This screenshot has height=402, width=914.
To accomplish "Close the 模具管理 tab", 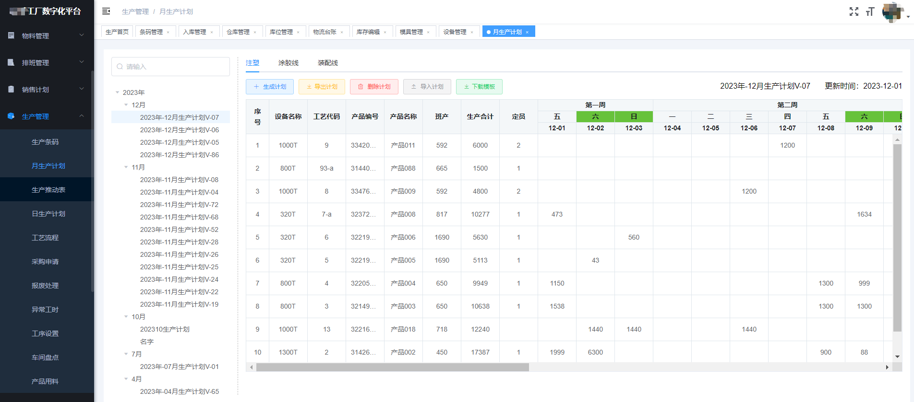I will (428, 32).
